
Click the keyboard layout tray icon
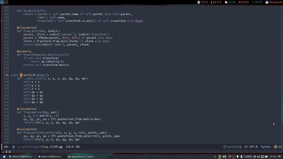[x=266, y=157]
